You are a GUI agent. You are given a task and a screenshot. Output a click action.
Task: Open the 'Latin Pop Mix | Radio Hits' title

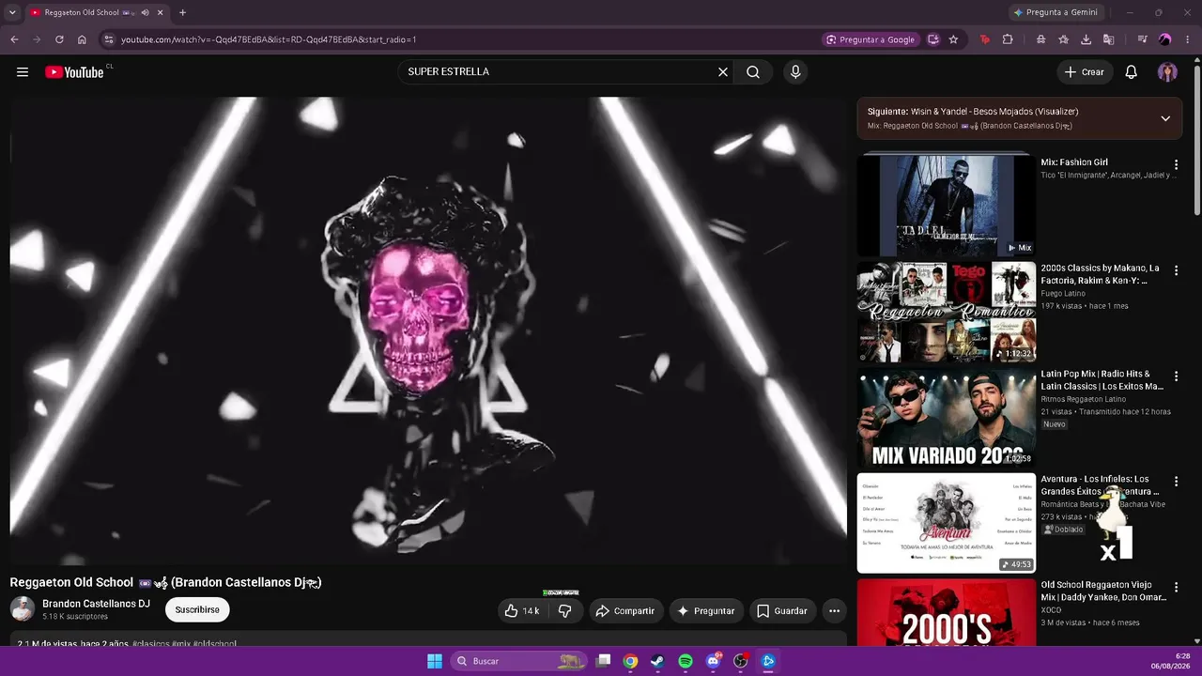1102,379
